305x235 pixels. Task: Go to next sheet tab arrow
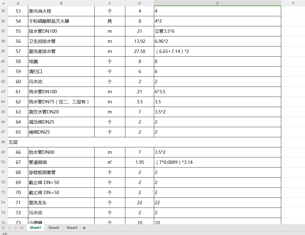point(16,228)
